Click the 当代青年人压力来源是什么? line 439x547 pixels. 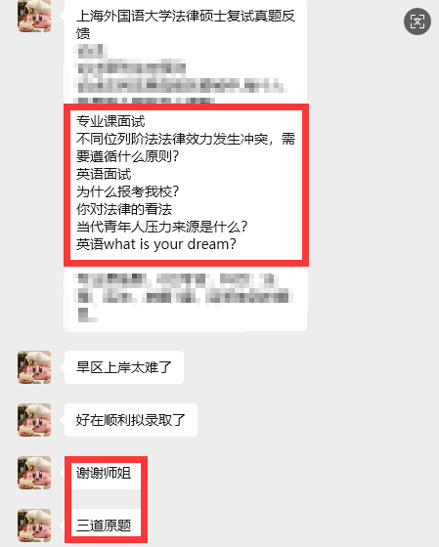[x=161, y=227]
